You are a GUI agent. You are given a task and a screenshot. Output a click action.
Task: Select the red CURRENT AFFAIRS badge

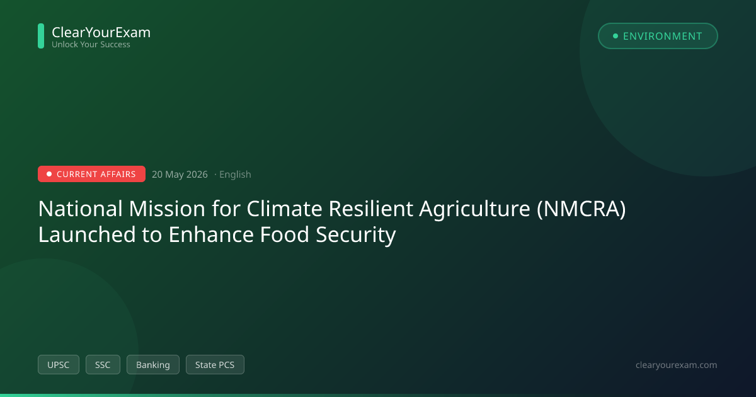[91, 174]
